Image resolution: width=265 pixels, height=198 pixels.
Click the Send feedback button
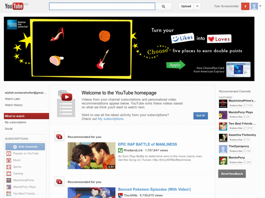(x=232, y=174)
